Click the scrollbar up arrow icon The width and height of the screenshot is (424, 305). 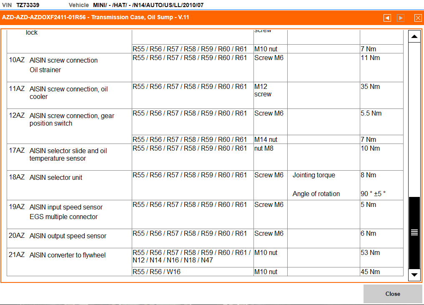click(414, 37)
